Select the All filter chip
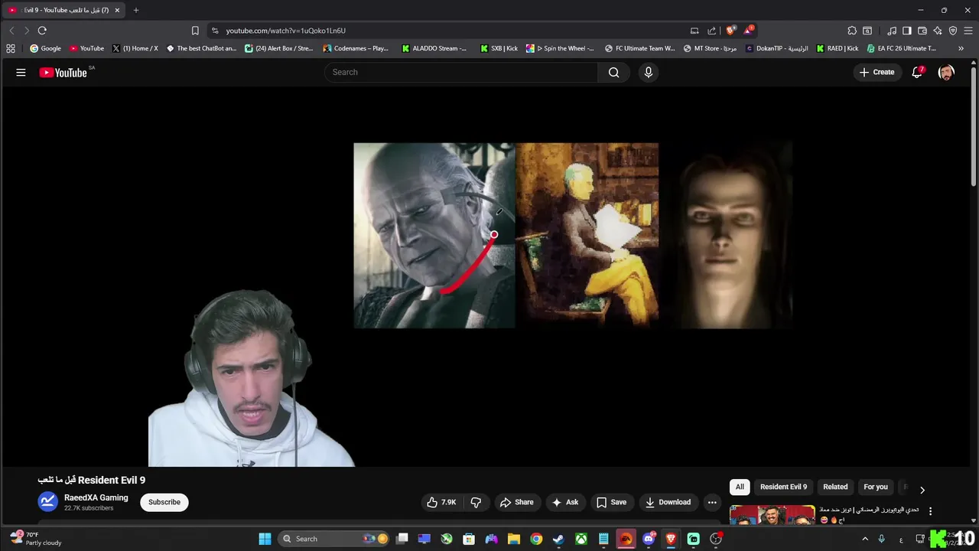Image resolution: width=979 pixels, height=551 pixels. [740, 487]
